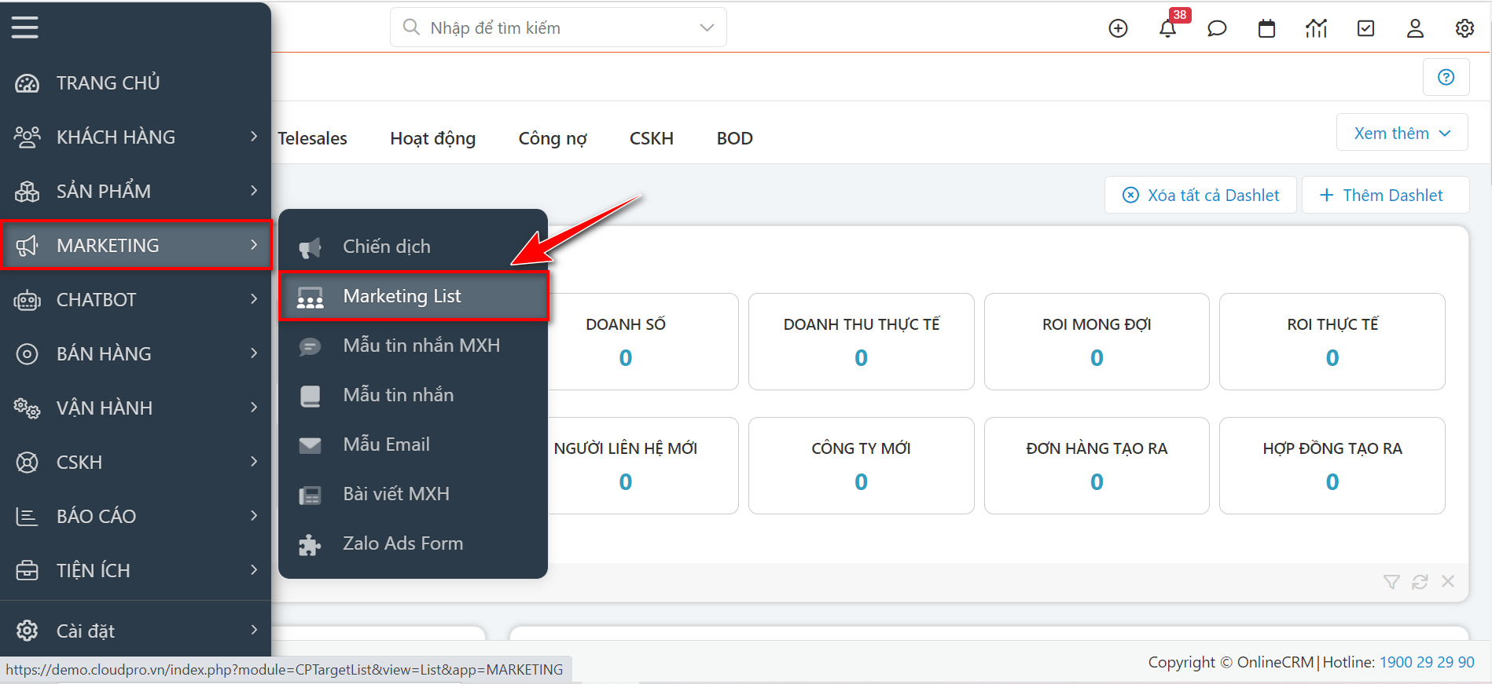Screen dimensions: 1492x684
Task: Select Chiến dịch in Marketing submenu
Action: (413, 247)
